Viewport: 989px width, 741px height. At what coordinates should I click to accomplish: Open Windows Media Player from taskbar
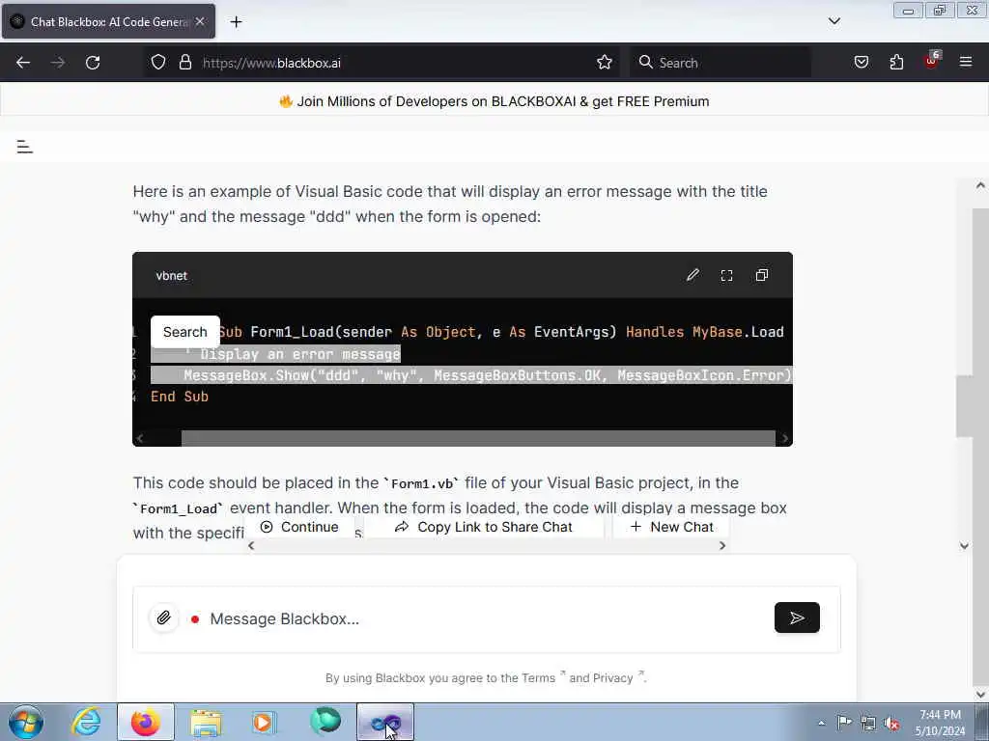pyautogui.click(x=263, y=722)
